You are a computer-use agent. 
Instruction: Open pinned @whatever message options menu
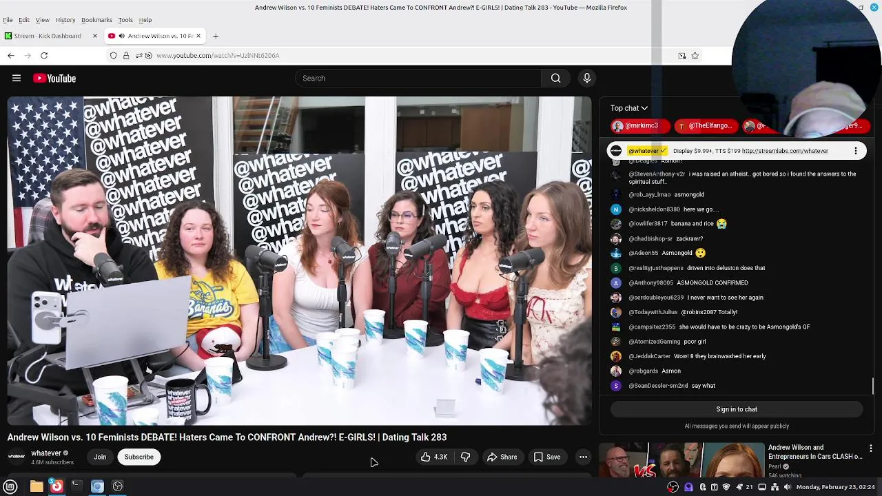pos(856,151)
